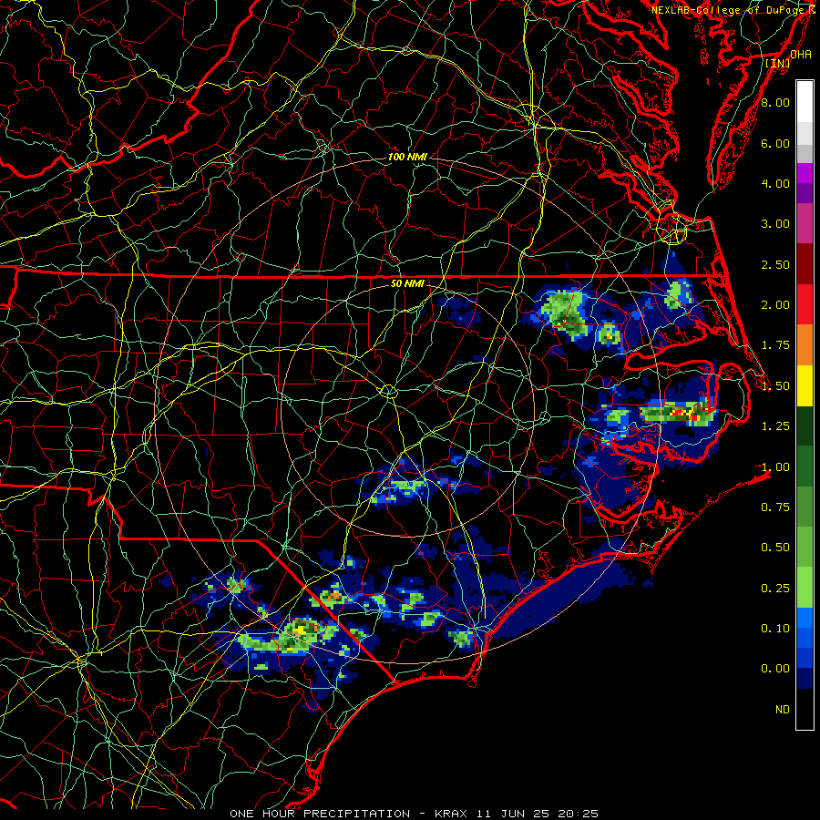Click the '0.75' legend value

775,507
